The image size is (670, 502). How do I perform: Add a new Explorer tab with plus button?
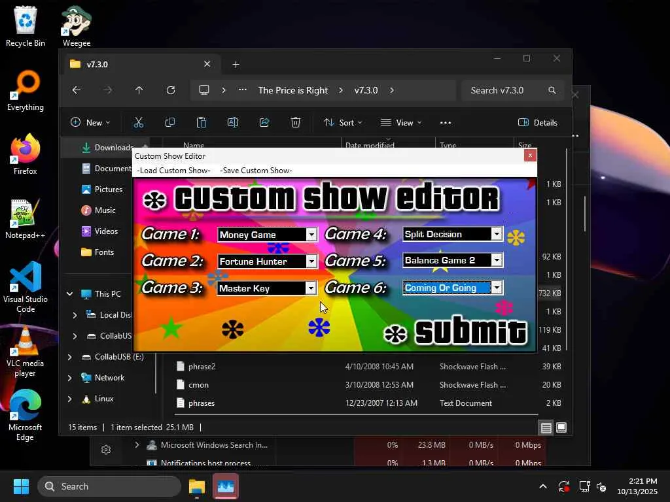coord(236,65)
